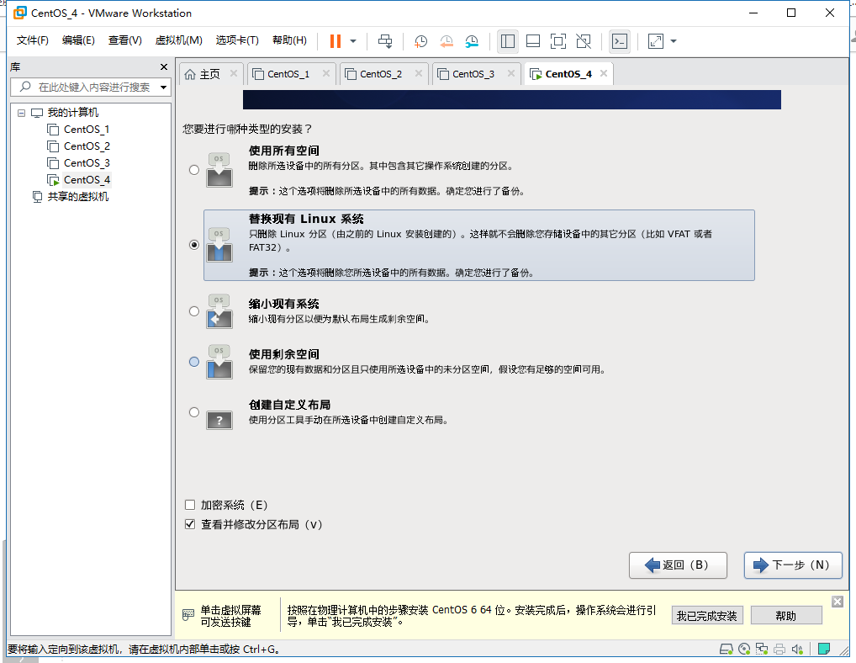Image resolution: width=856 pixels, height=663 pixels.
Task: Click the hard disk status bar icon
Action: (x=726, y=650)
